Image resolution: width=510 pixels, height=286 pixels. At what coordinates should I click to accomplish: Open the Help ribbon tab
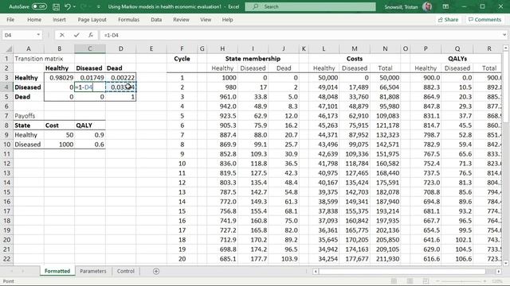[x=227, y=19]
